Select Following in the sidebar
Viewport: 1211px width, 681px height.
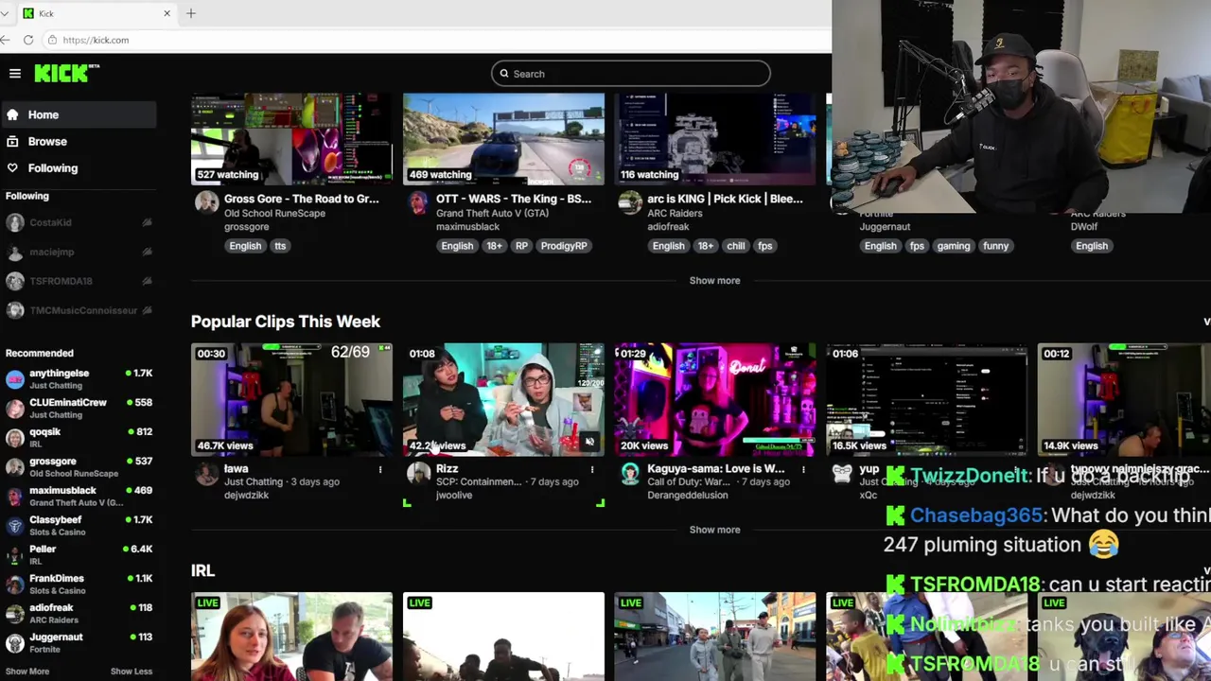79,167
